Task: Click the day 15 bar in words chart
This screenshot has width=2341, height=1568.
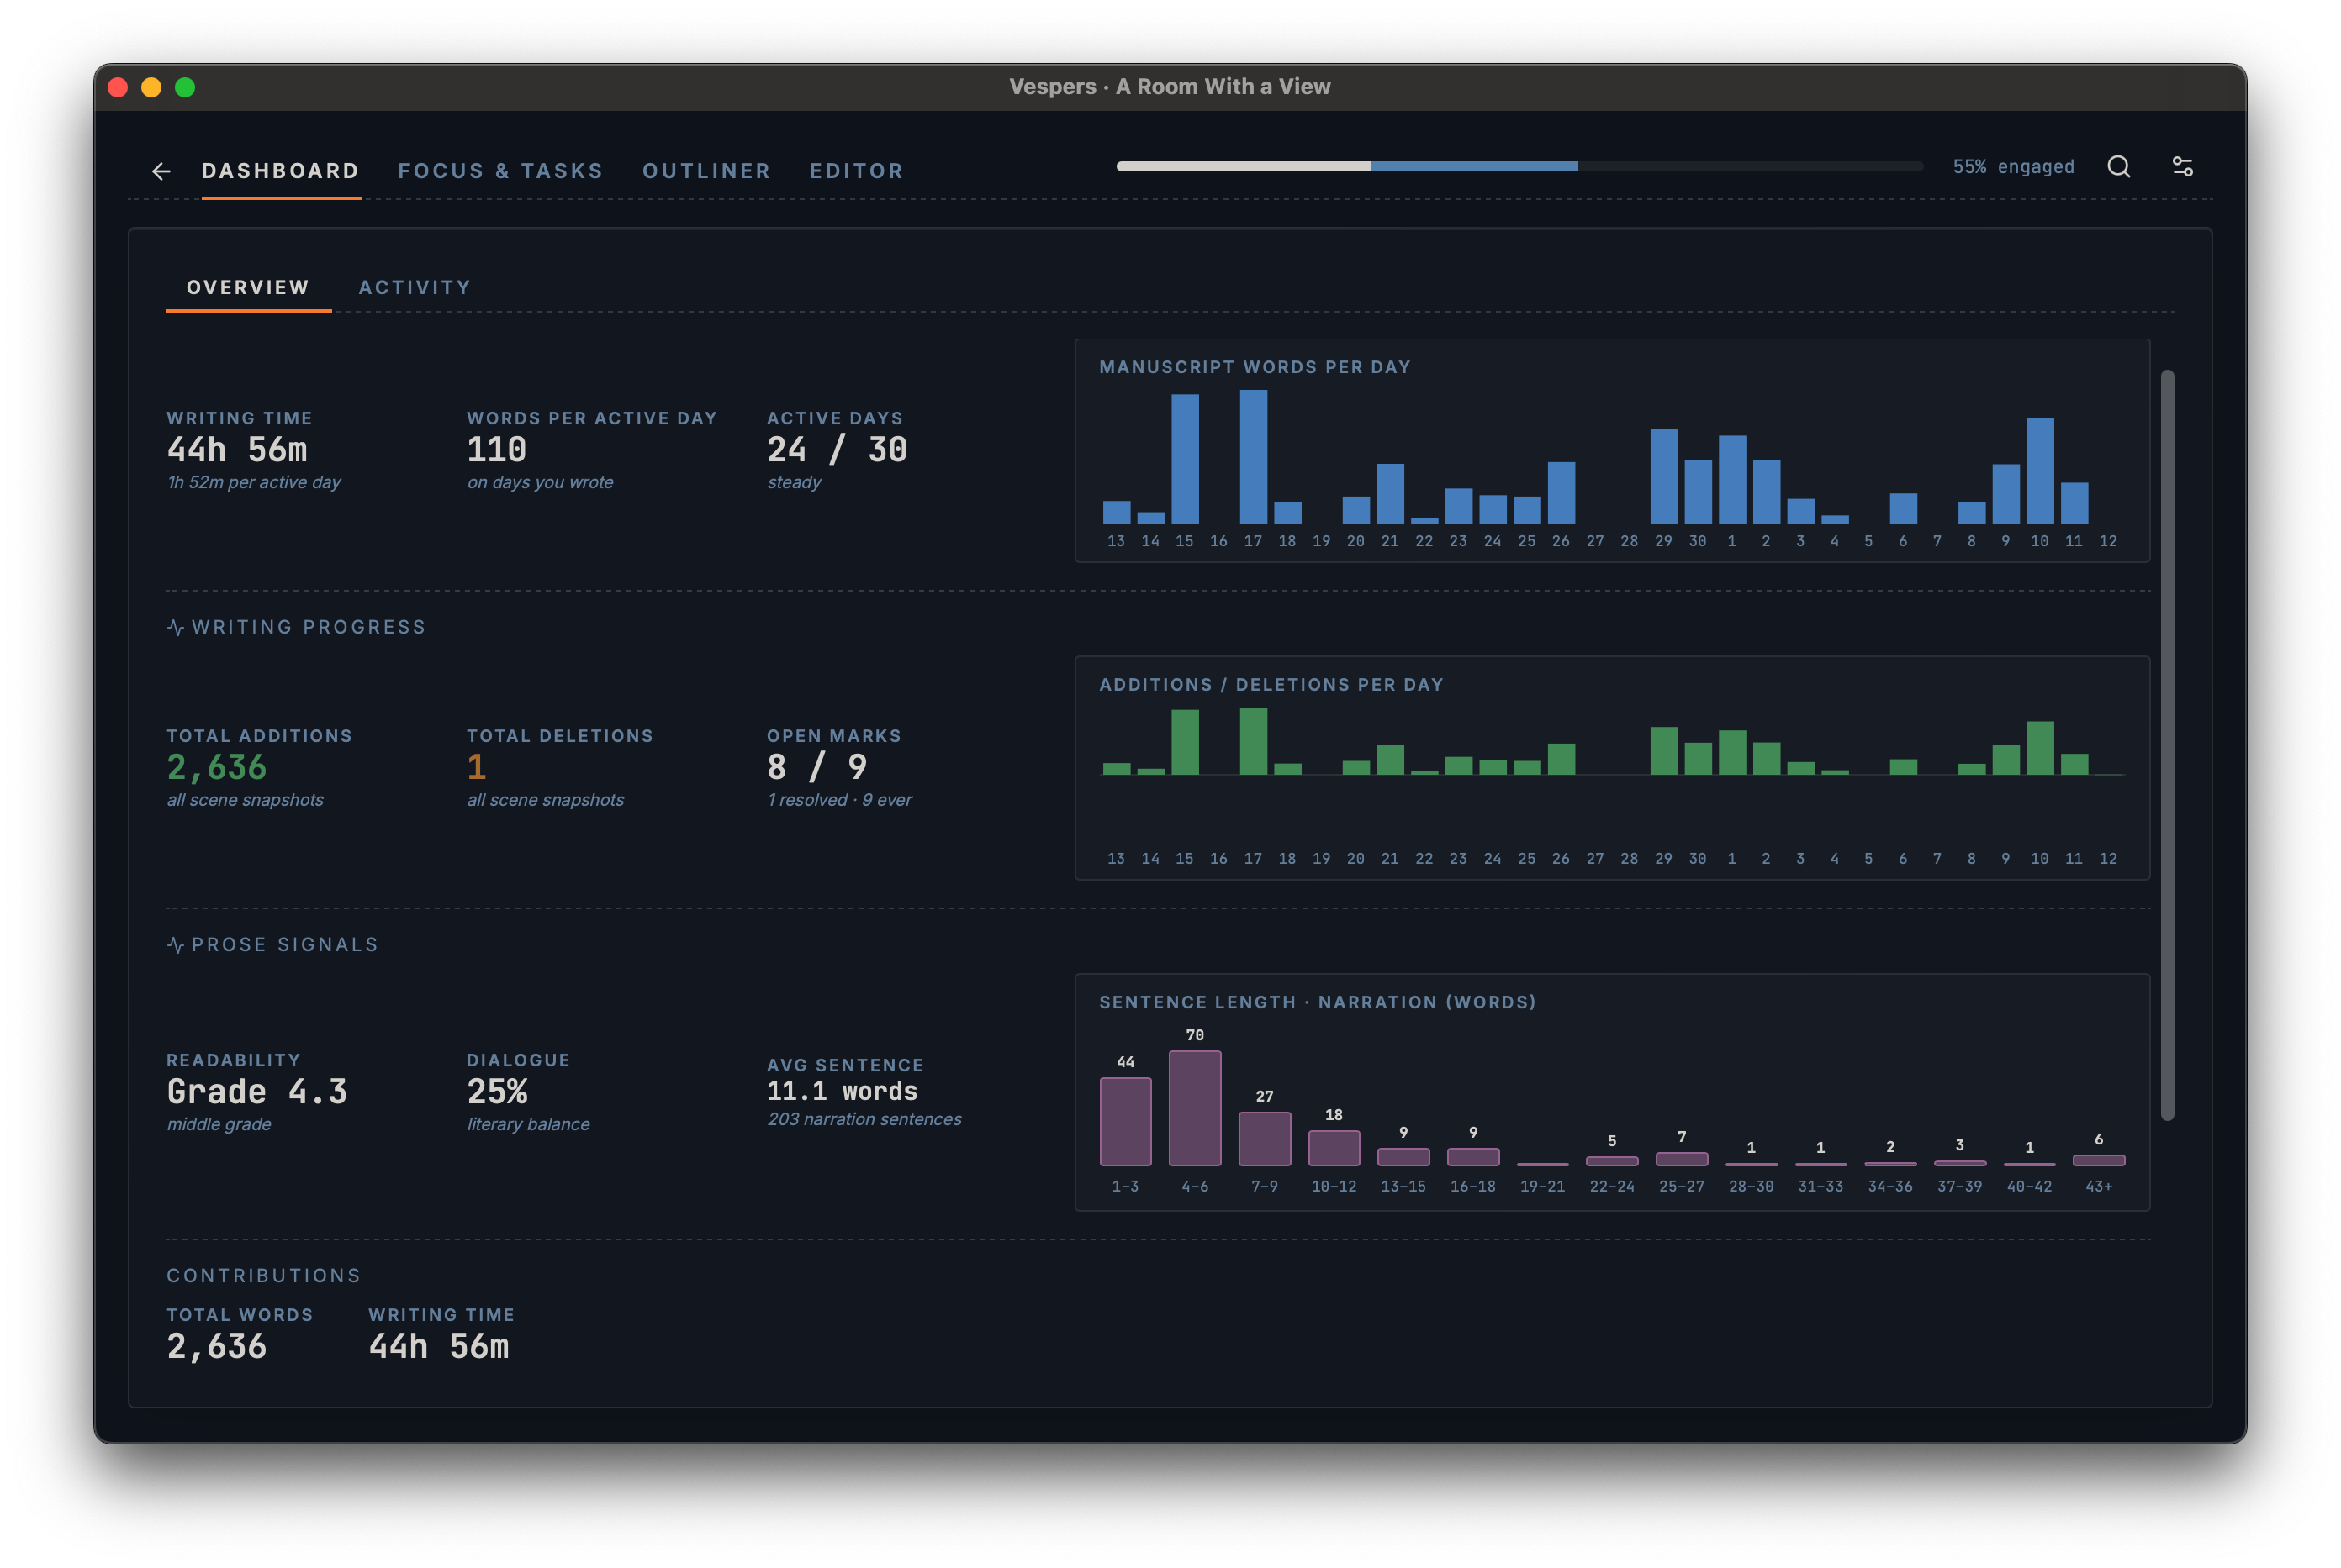Action: 1185,459
